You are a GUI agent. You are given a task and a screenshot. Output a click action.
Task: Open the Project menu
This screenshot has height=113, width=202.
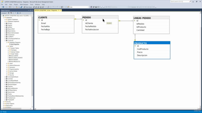(x=16, y=4)
